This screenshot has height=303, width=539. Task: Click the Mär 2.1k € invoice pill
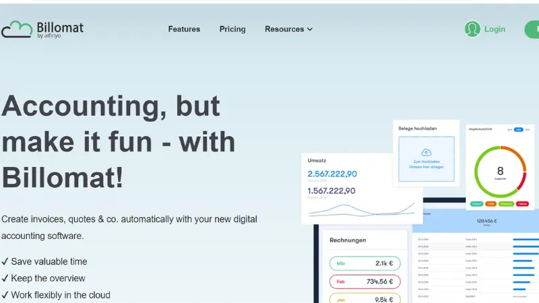[365, 263]
